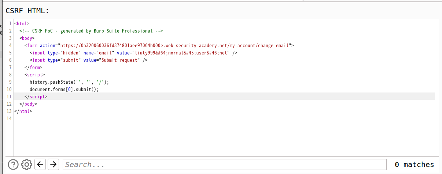Click the 'Submit request' value string
This screenshot has height=174, width=442.
(x=119, y=60)
